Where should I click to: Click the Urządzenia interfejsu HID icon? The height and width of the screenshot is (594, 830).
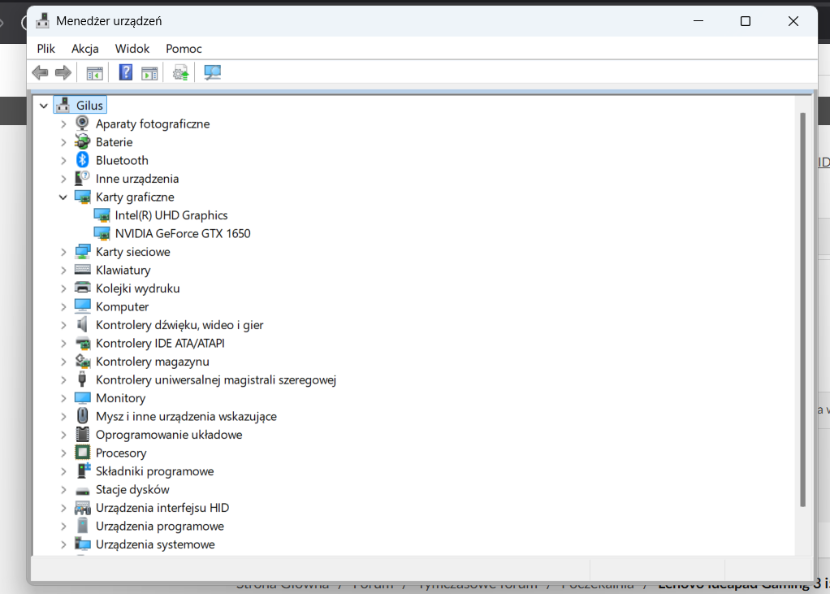(83, 508)
